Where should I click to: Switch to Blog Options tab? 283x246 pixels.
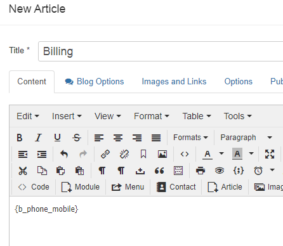coord(95,82)
